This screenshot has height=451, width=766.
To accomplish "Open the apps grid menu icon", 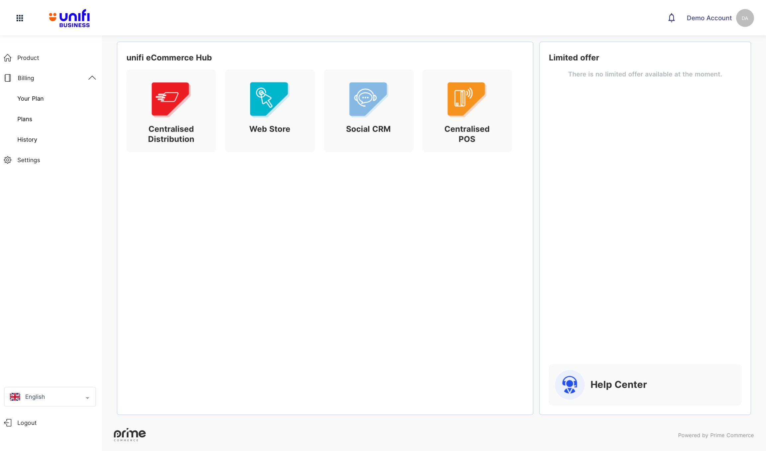I will coord(20,18).
